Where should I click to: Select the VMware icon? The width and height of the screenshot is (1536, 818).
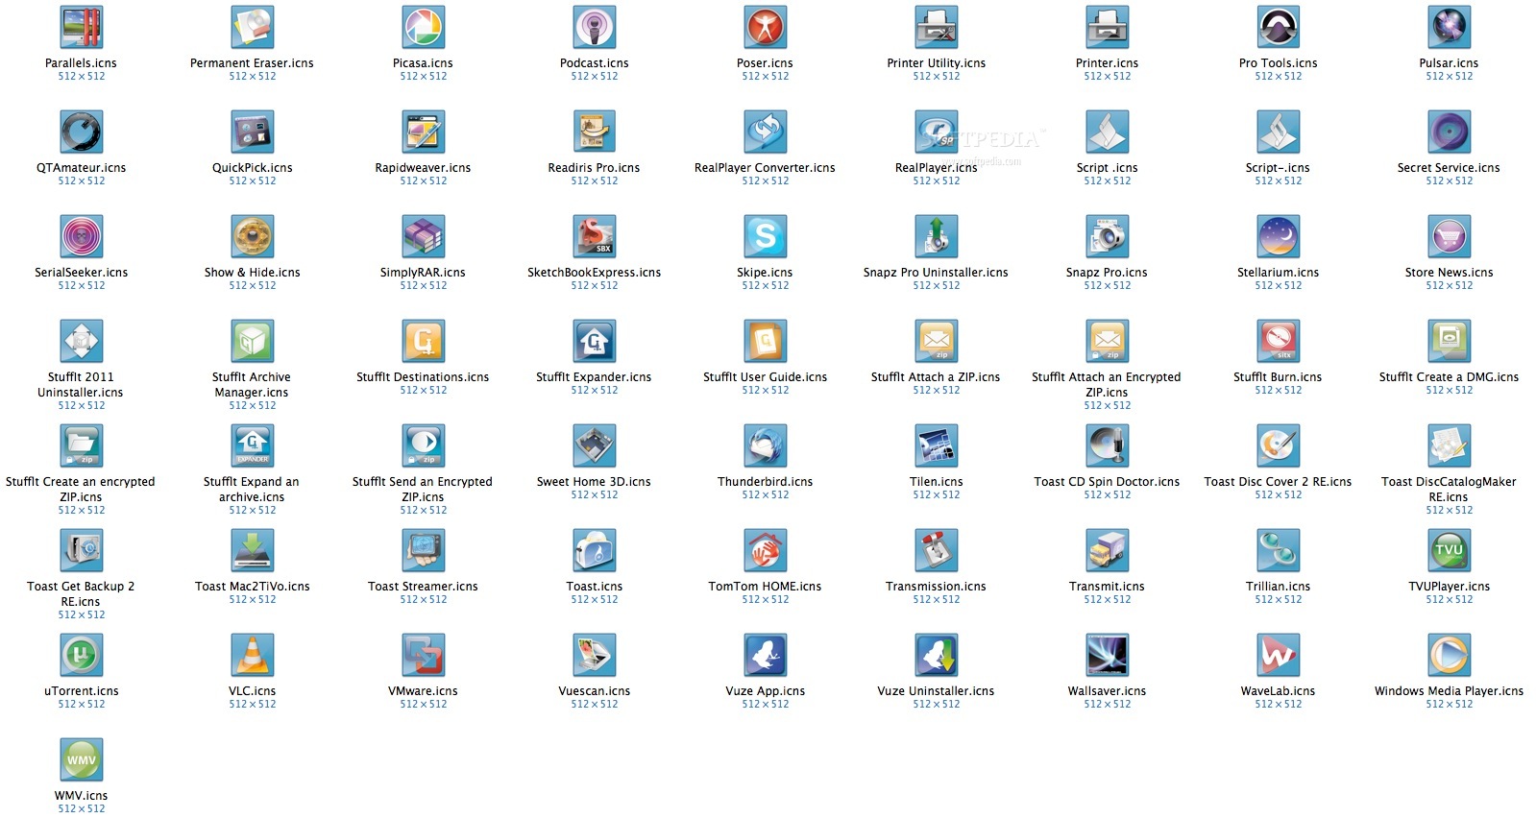pos(424,656)
